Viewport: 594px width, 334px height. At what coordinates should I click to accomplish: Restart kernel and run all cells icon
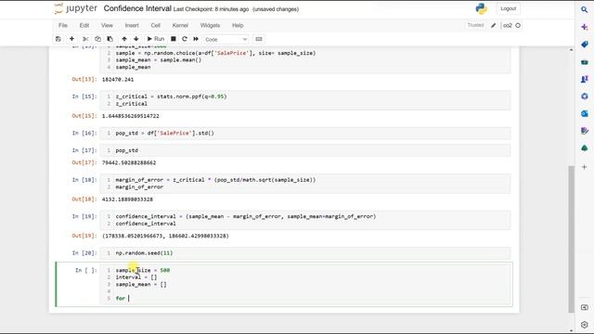[196, 39]
